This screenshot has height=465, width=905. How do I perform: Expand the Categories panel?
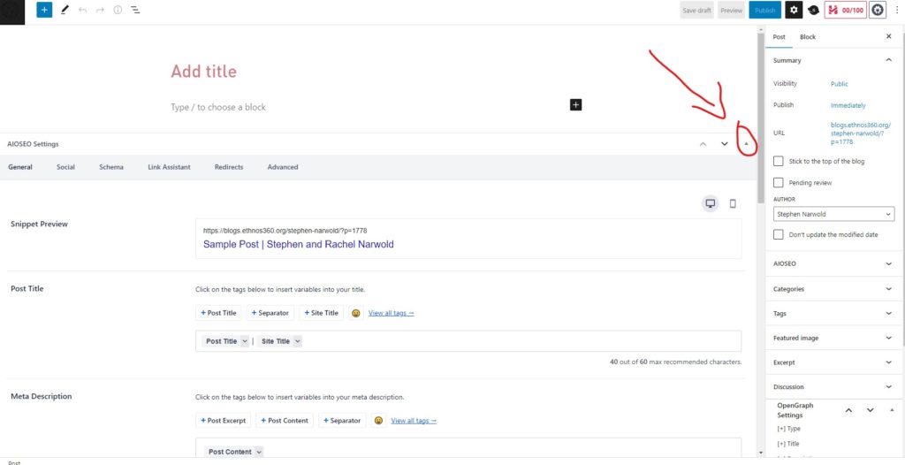(x=833, y=289)
